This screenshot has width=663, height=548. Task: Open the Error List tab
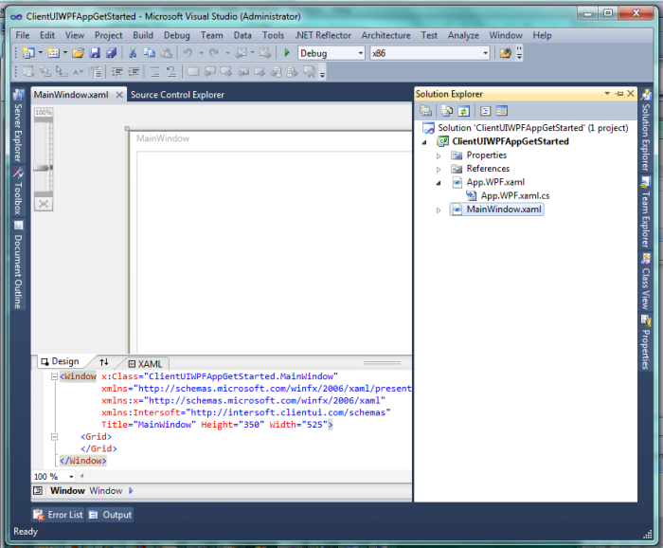click(59, 515)
